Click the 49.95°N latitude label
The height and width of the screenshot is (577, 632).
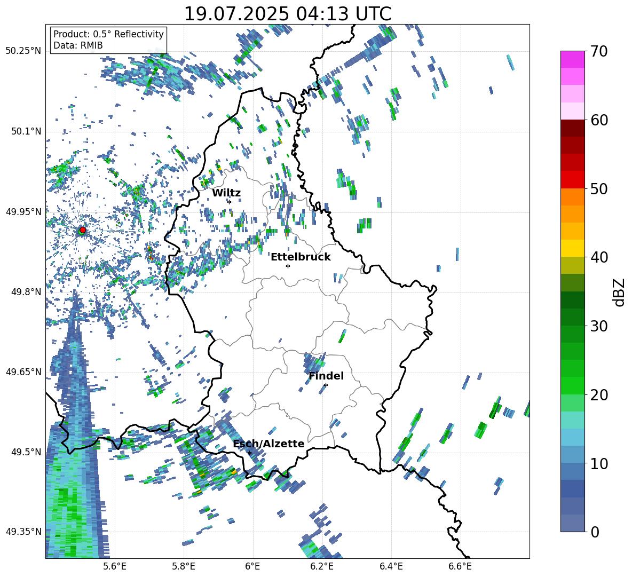coord(23,211)
